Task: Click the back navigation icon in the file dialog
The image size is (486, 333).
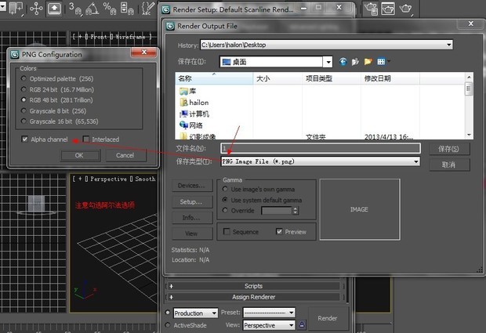Action: point(344,61)
